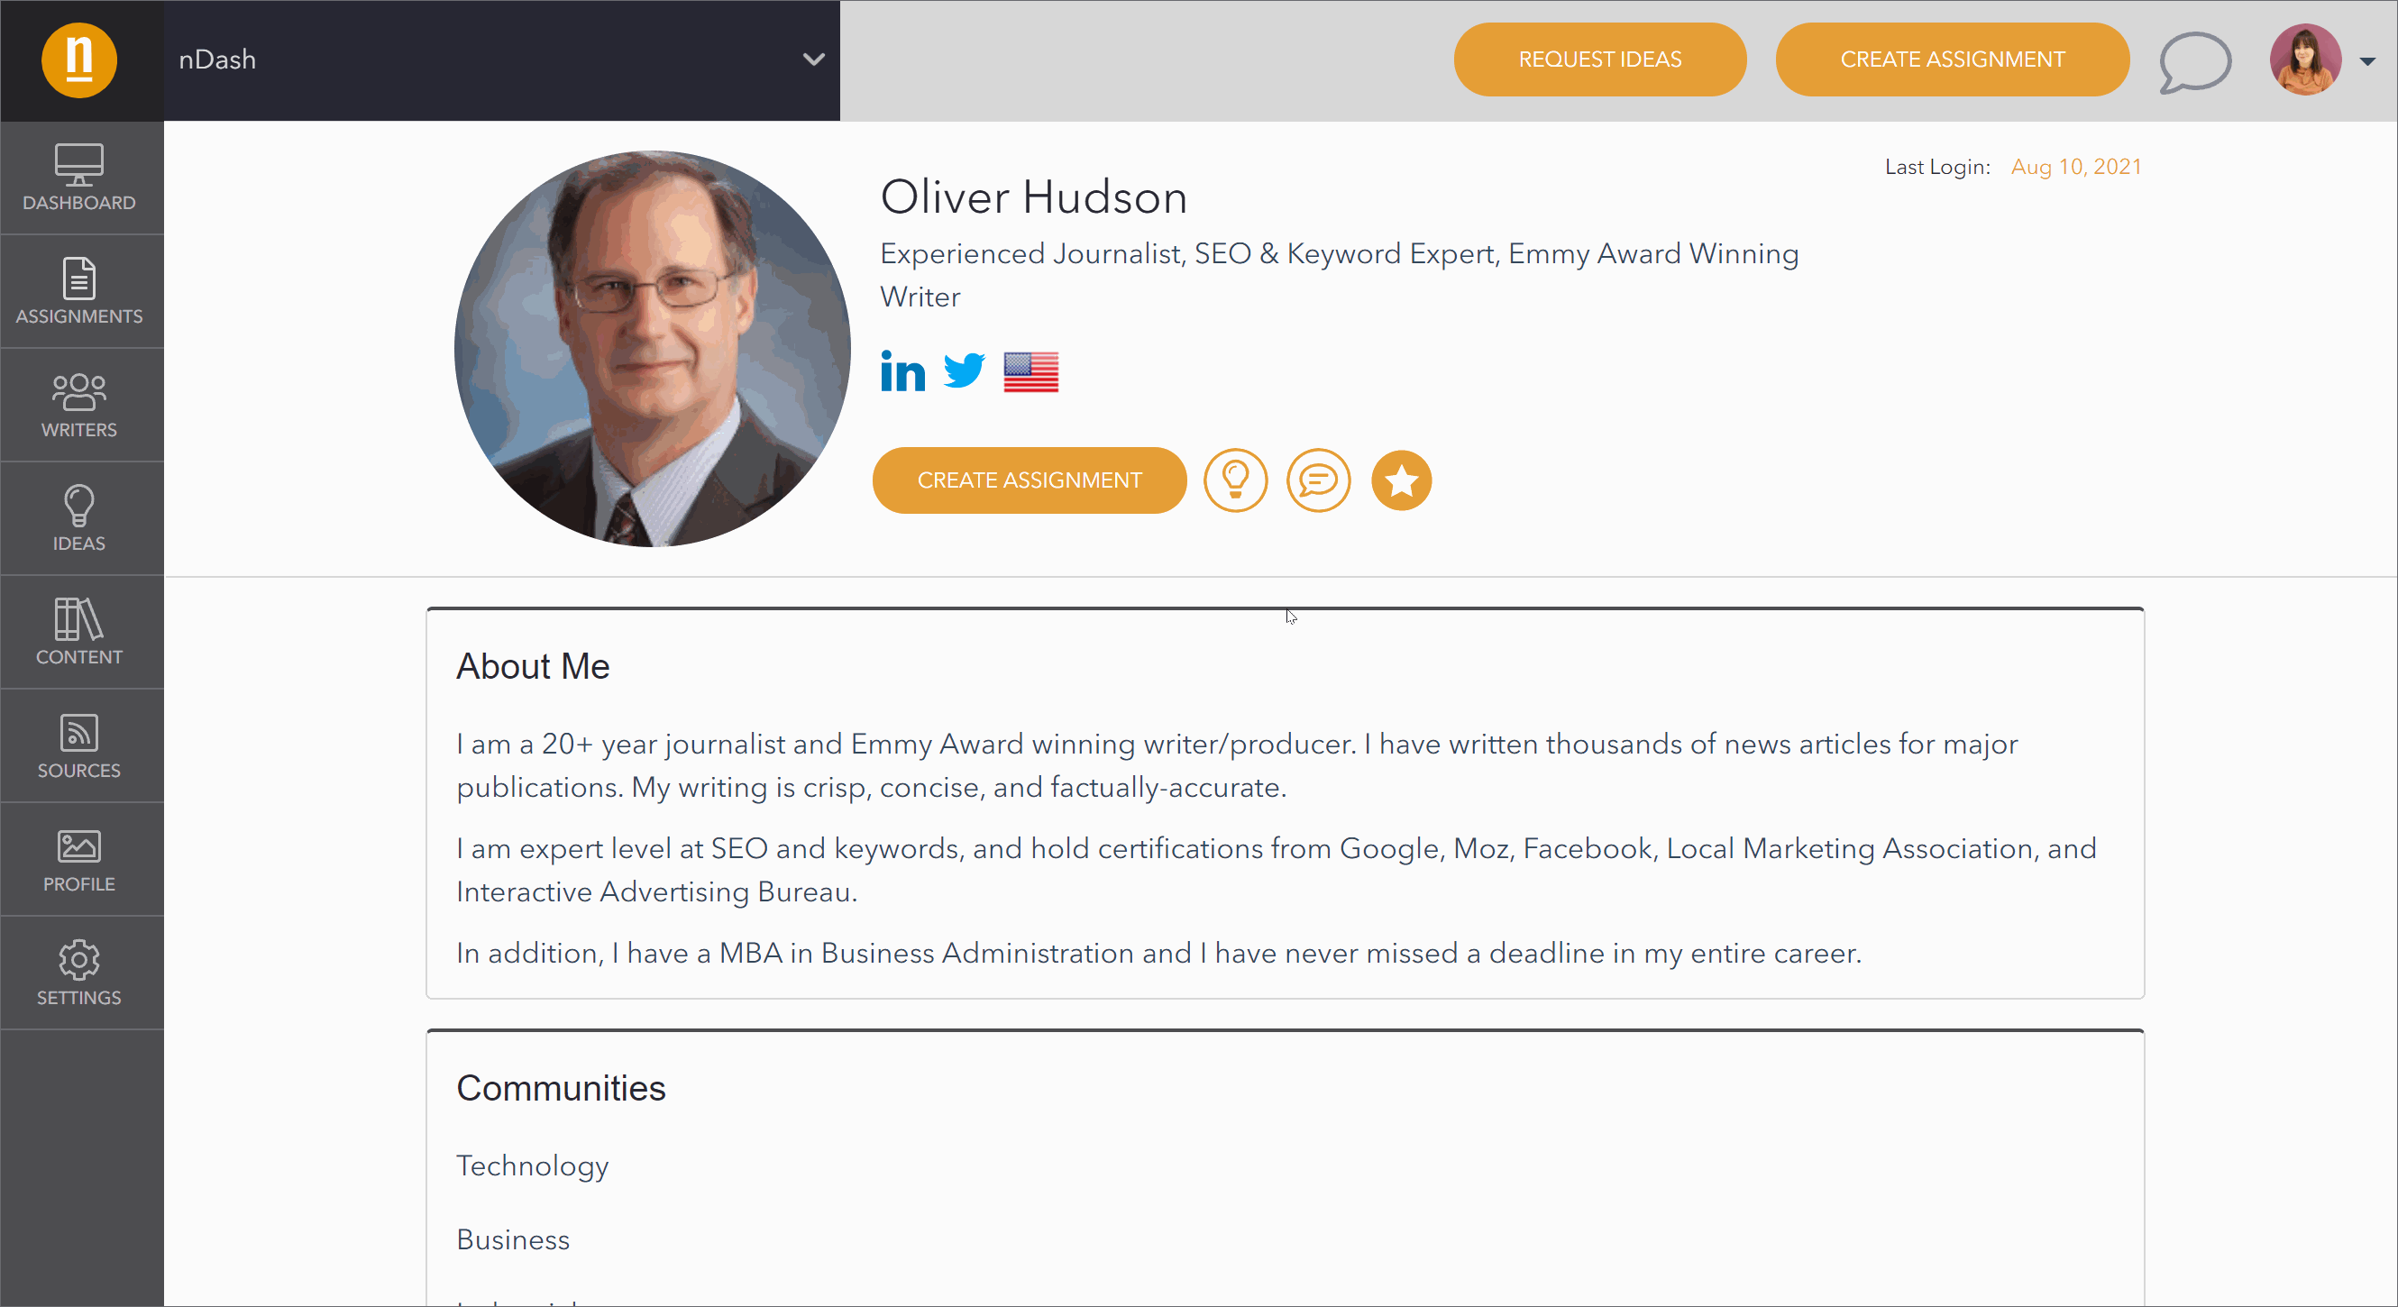Request an idea with the lightbulb icon
Screen dimensions: 2398x1307
1235,480
